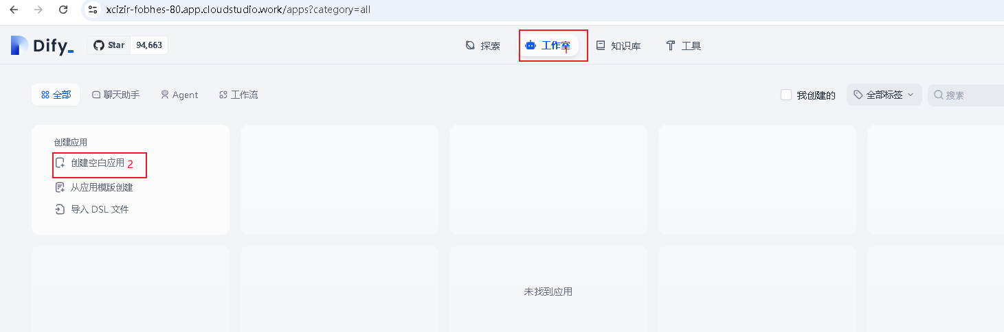
Task: Open the 知识库 knowledge base tab
Action: [618, 46]
